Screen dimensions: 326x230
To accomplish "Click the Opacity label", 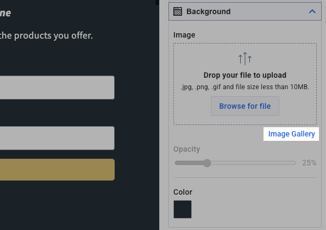I will coord(186,149).
